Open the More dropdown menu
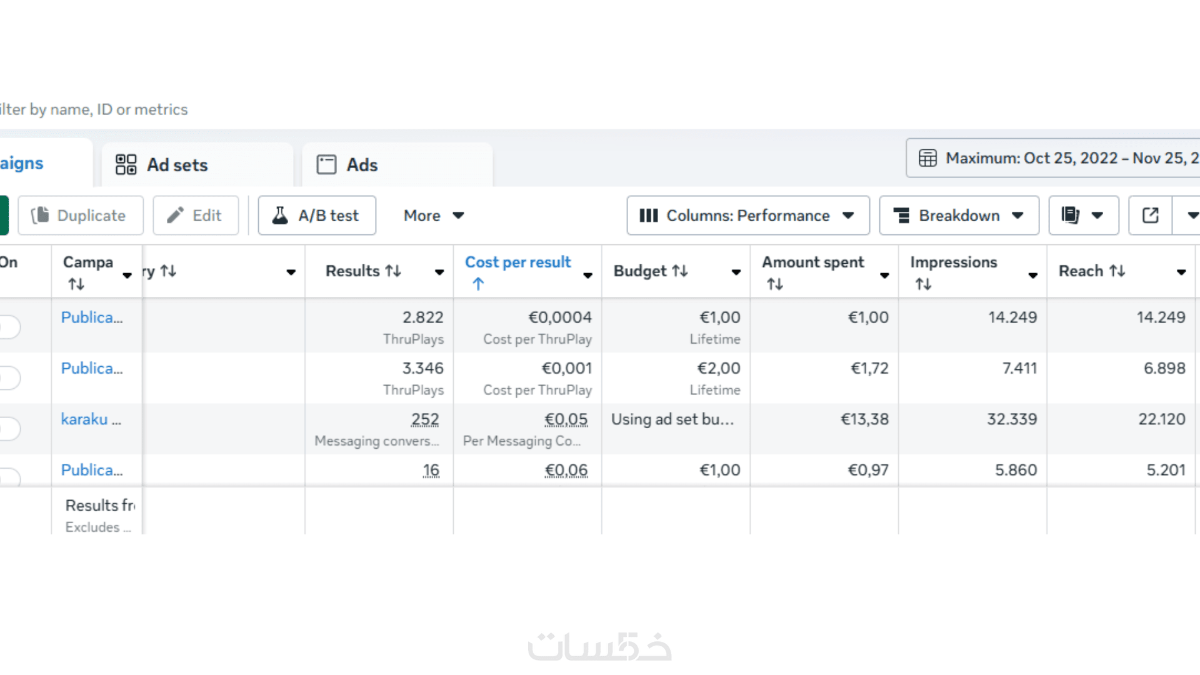1200x675 pixels. 434,216
